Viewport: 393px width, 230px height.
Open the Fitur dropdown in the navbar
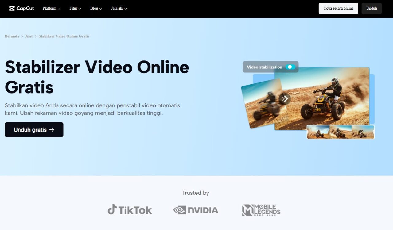click(75, 8)
